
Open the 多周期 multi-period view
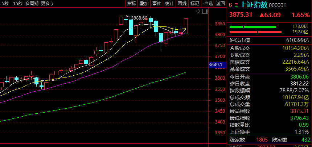pos(32,4)
